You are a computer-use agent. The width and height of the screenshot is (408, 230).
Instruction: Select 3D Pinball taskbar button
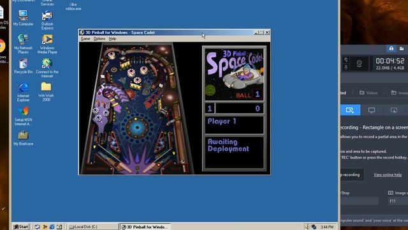pos(145,227)
